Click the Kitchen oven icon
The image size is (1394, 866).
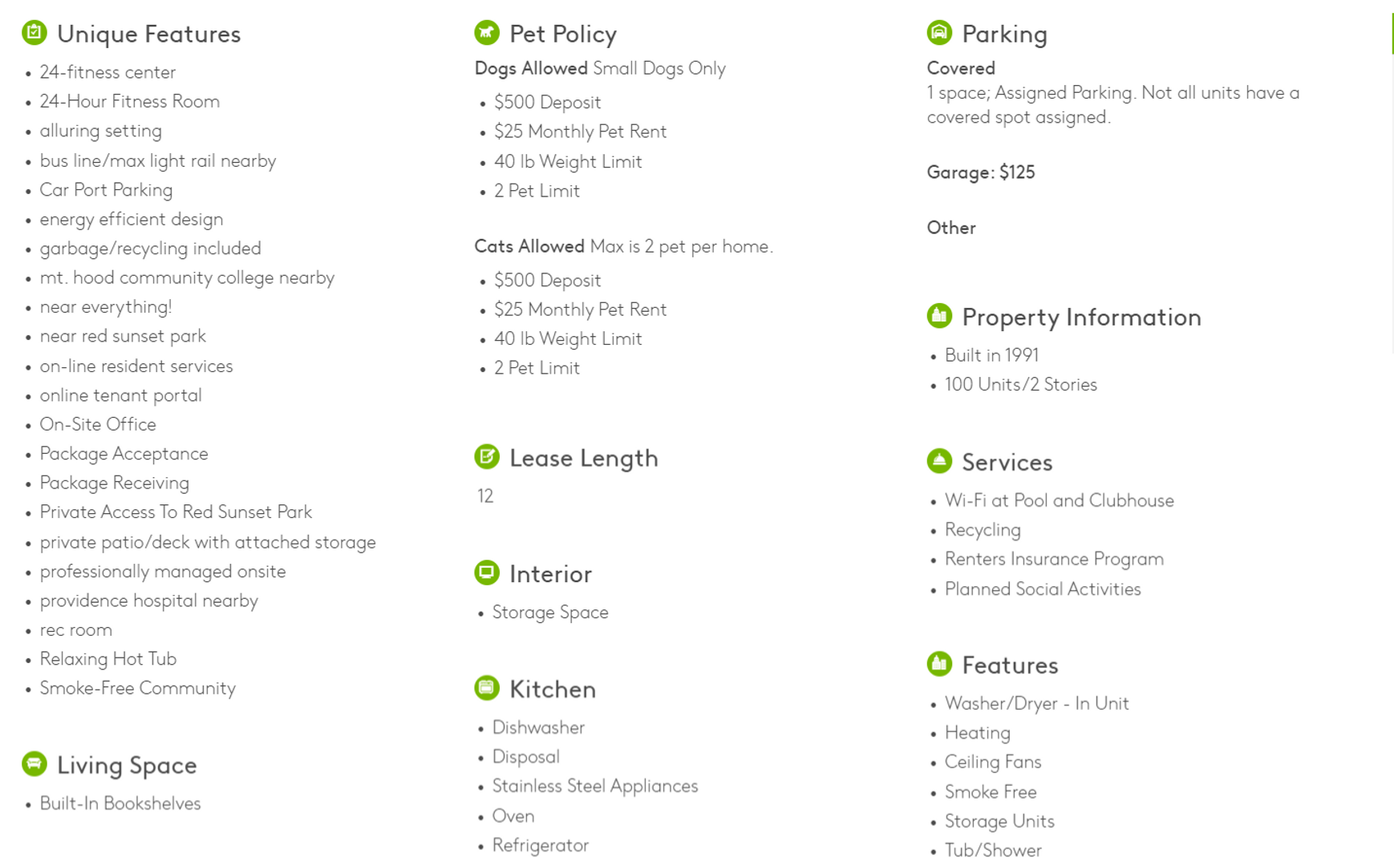tap(487, 688)
